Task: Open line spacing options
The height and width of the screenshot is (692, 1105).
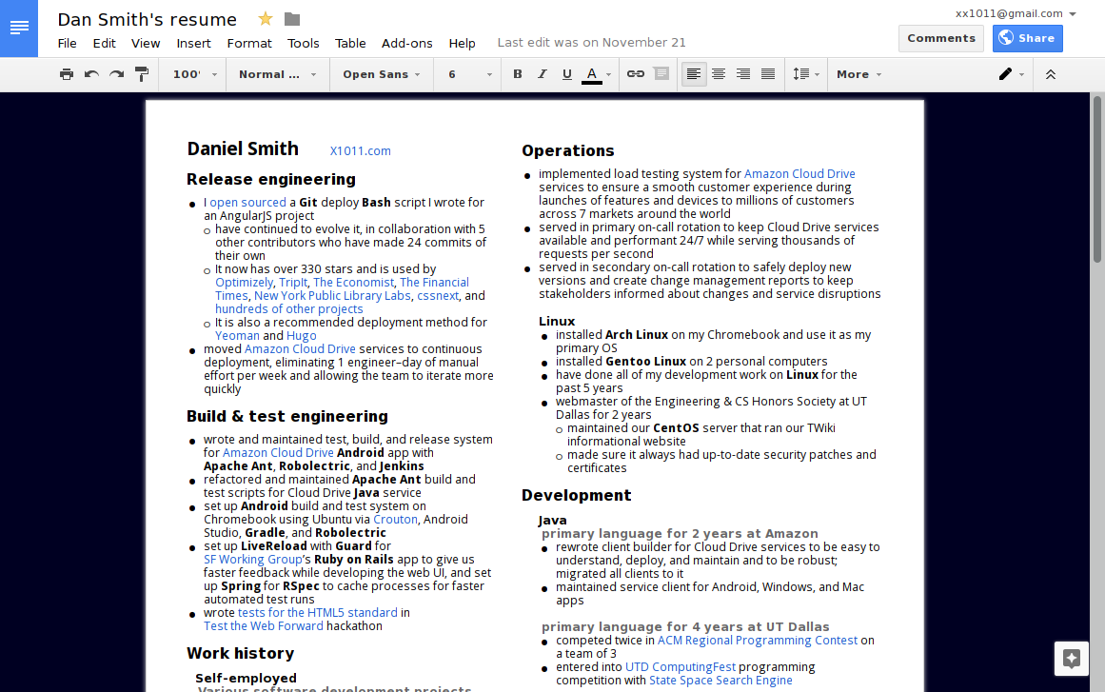Action: pos(805,74)
